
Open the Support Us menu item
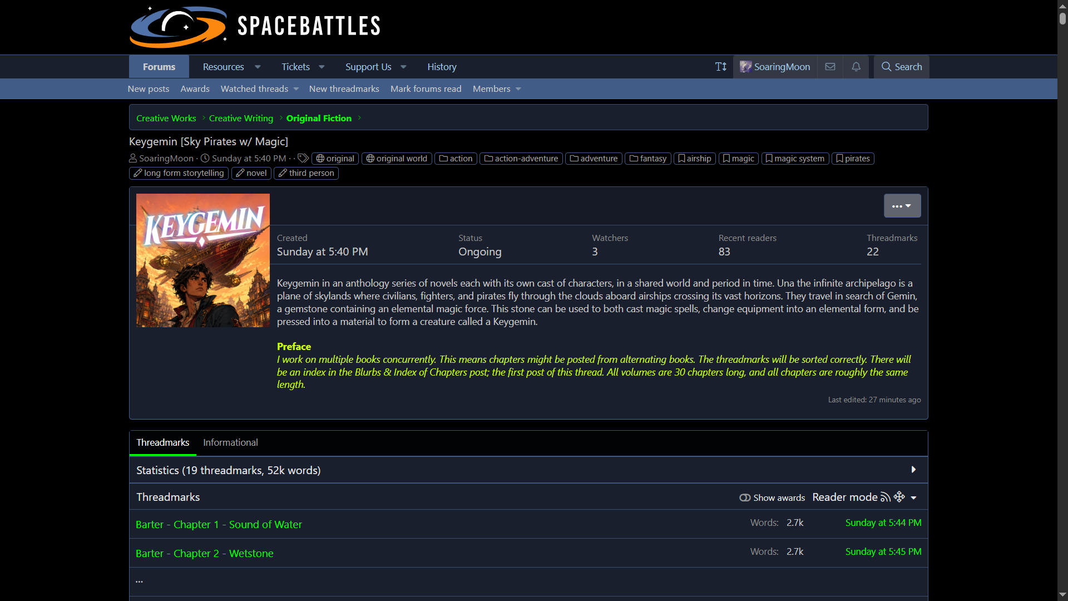pyautogui.click(x=368, y=67)
